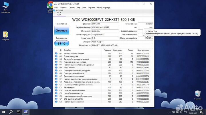Select raw value 0000000033B5

[143, 68]
